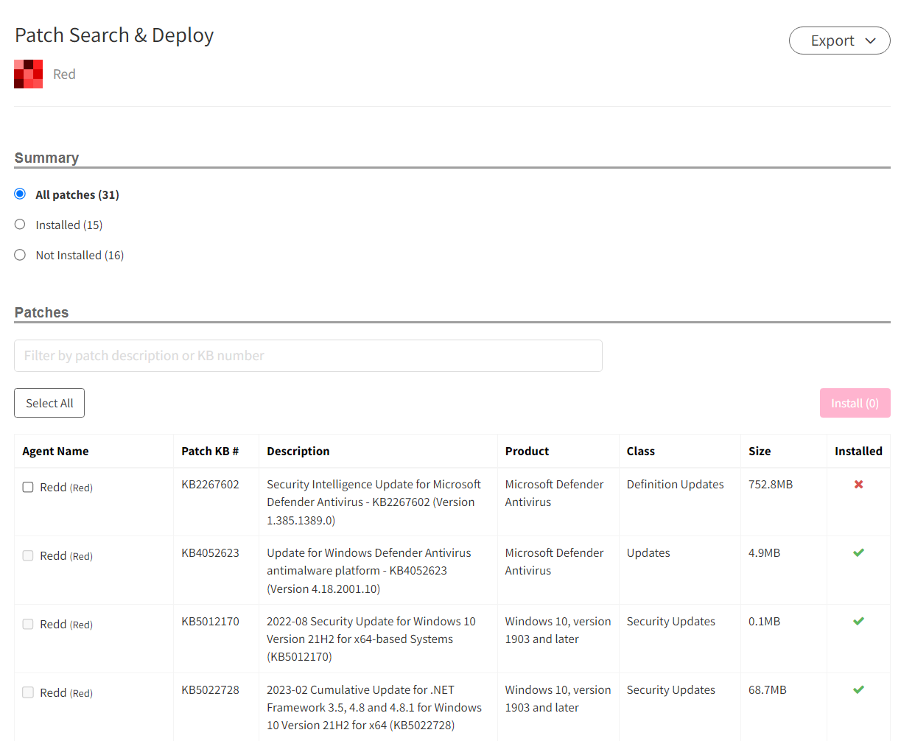Click the Summary section heading
This screenshot has width=901, height=741.
pyautogui.click(x=46, y=158)
